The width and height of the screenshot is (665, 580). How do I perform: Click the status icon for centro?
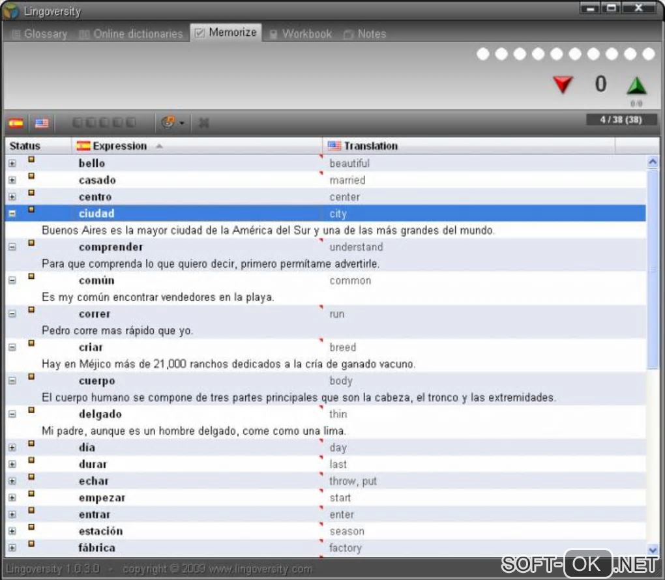tap(31, 193)
